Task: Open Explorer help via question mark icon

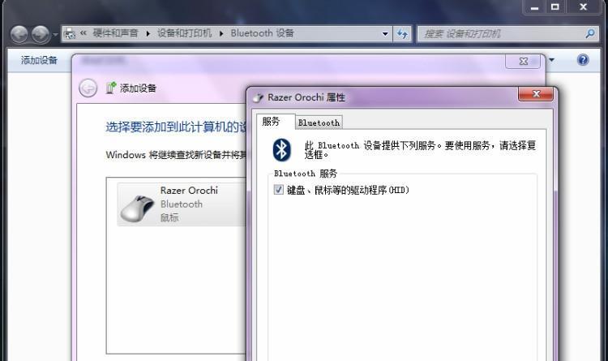Action: pos(583,60)
